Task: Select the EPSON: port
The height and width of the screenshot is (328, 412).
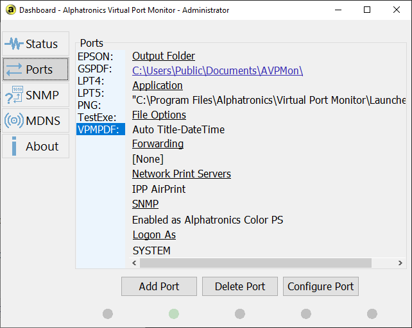Action: point(95,56)
